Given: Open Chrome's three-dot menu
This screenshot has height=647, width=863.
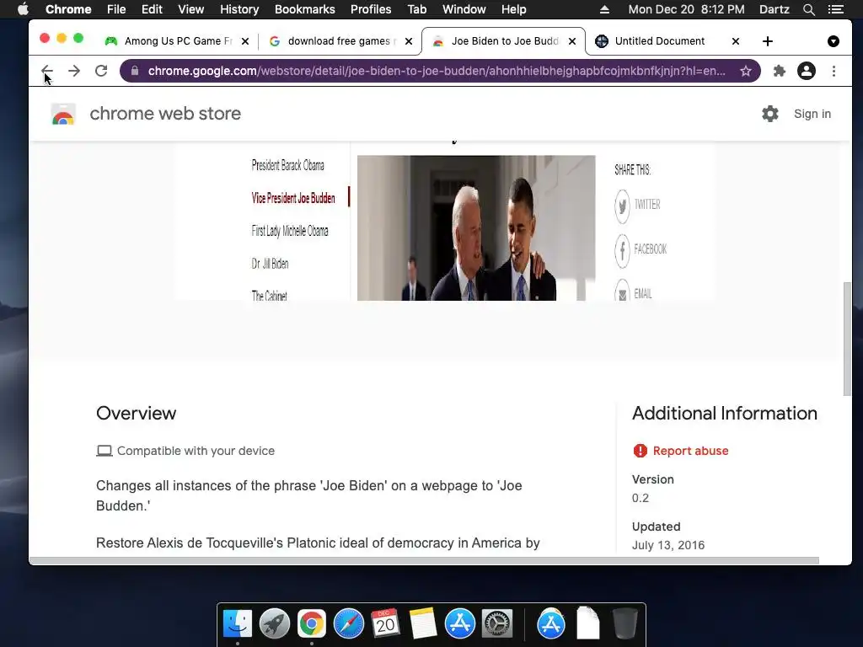Looking at the screenshot, I should pyautogui.click(x=834, y=71).
